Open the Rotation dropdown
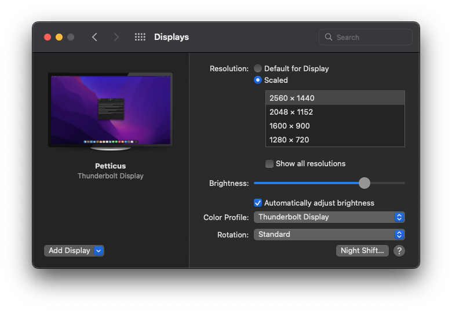This screenshot has height=311, width=452. (x=329, y=235)
